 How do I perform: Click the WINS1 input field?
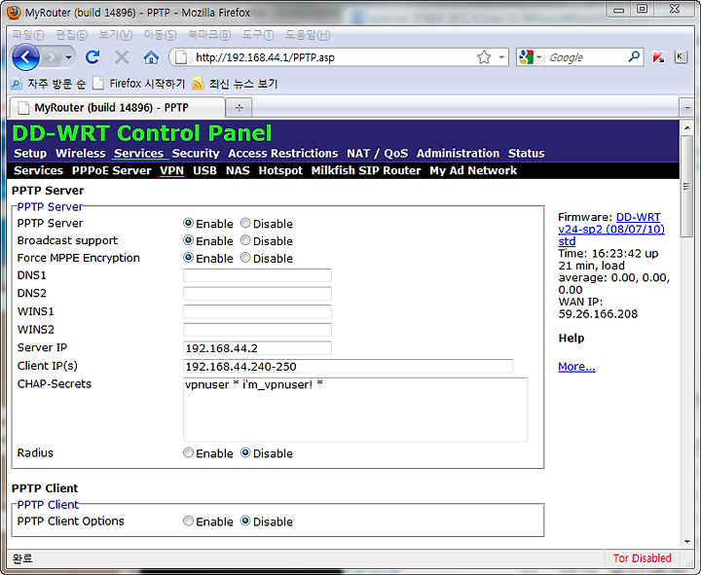[257, 311]
